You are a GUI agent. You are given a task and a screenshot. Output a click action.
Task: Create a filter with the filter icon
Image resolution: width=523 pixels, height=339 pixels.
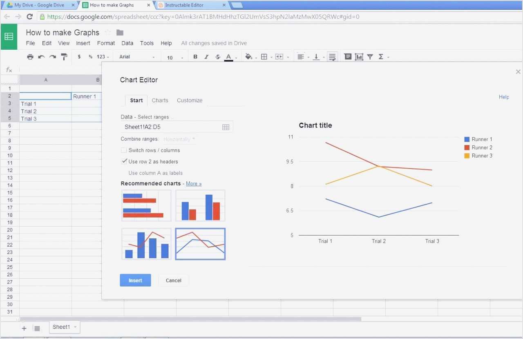(x=370, y=57)
